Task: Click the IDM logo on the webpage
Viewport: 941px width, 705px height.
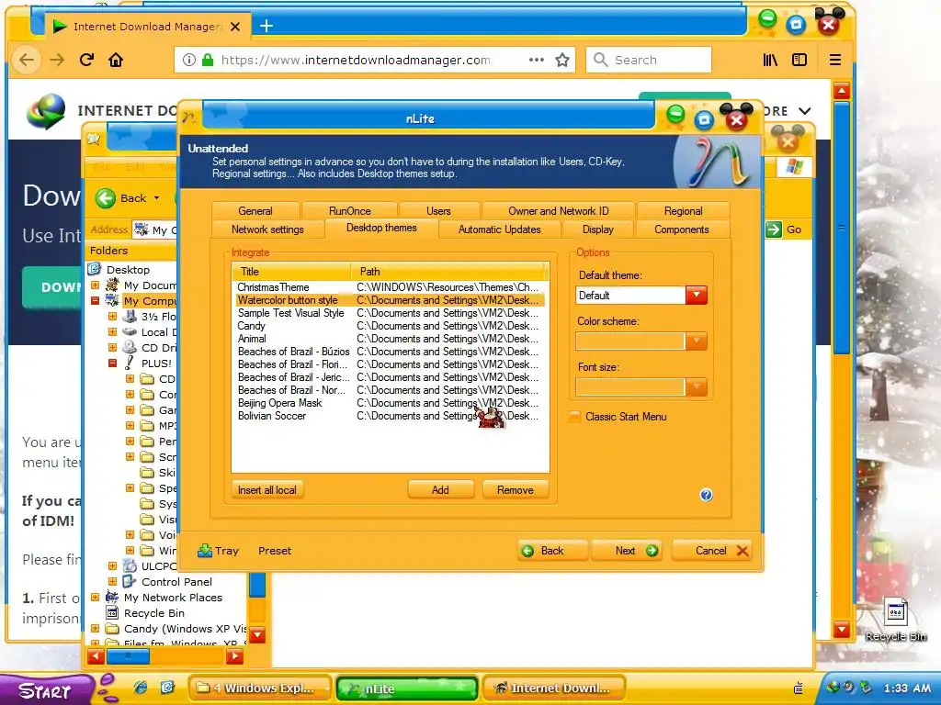Action: point(46,111)
